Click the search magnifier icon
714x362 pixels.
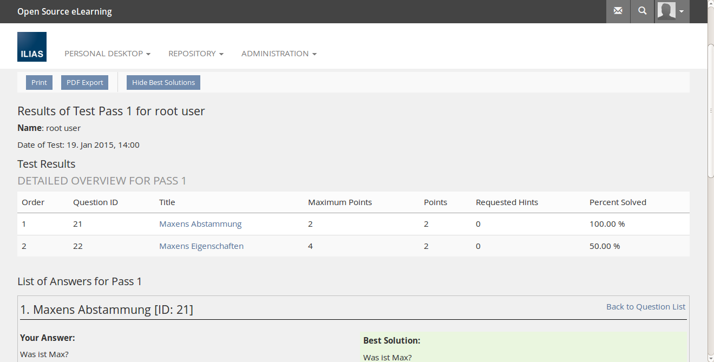[x=643, y=11]
